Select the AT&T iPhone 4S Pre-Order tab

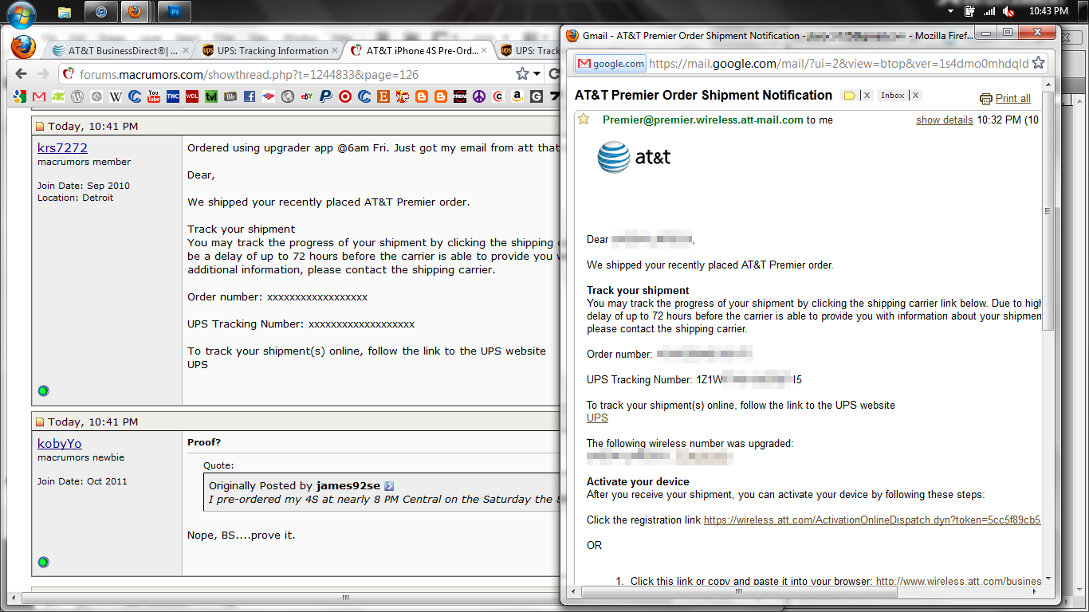coord(418,50)
